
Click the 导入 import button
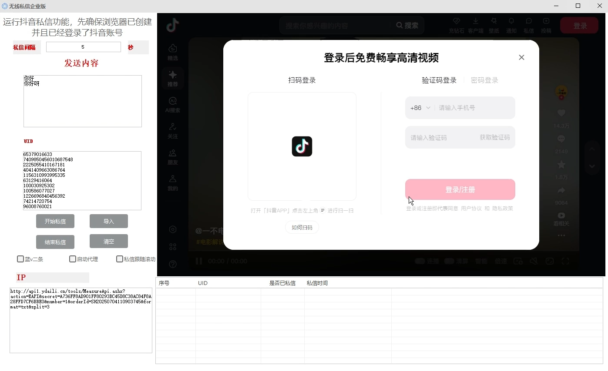click(109, 221)
